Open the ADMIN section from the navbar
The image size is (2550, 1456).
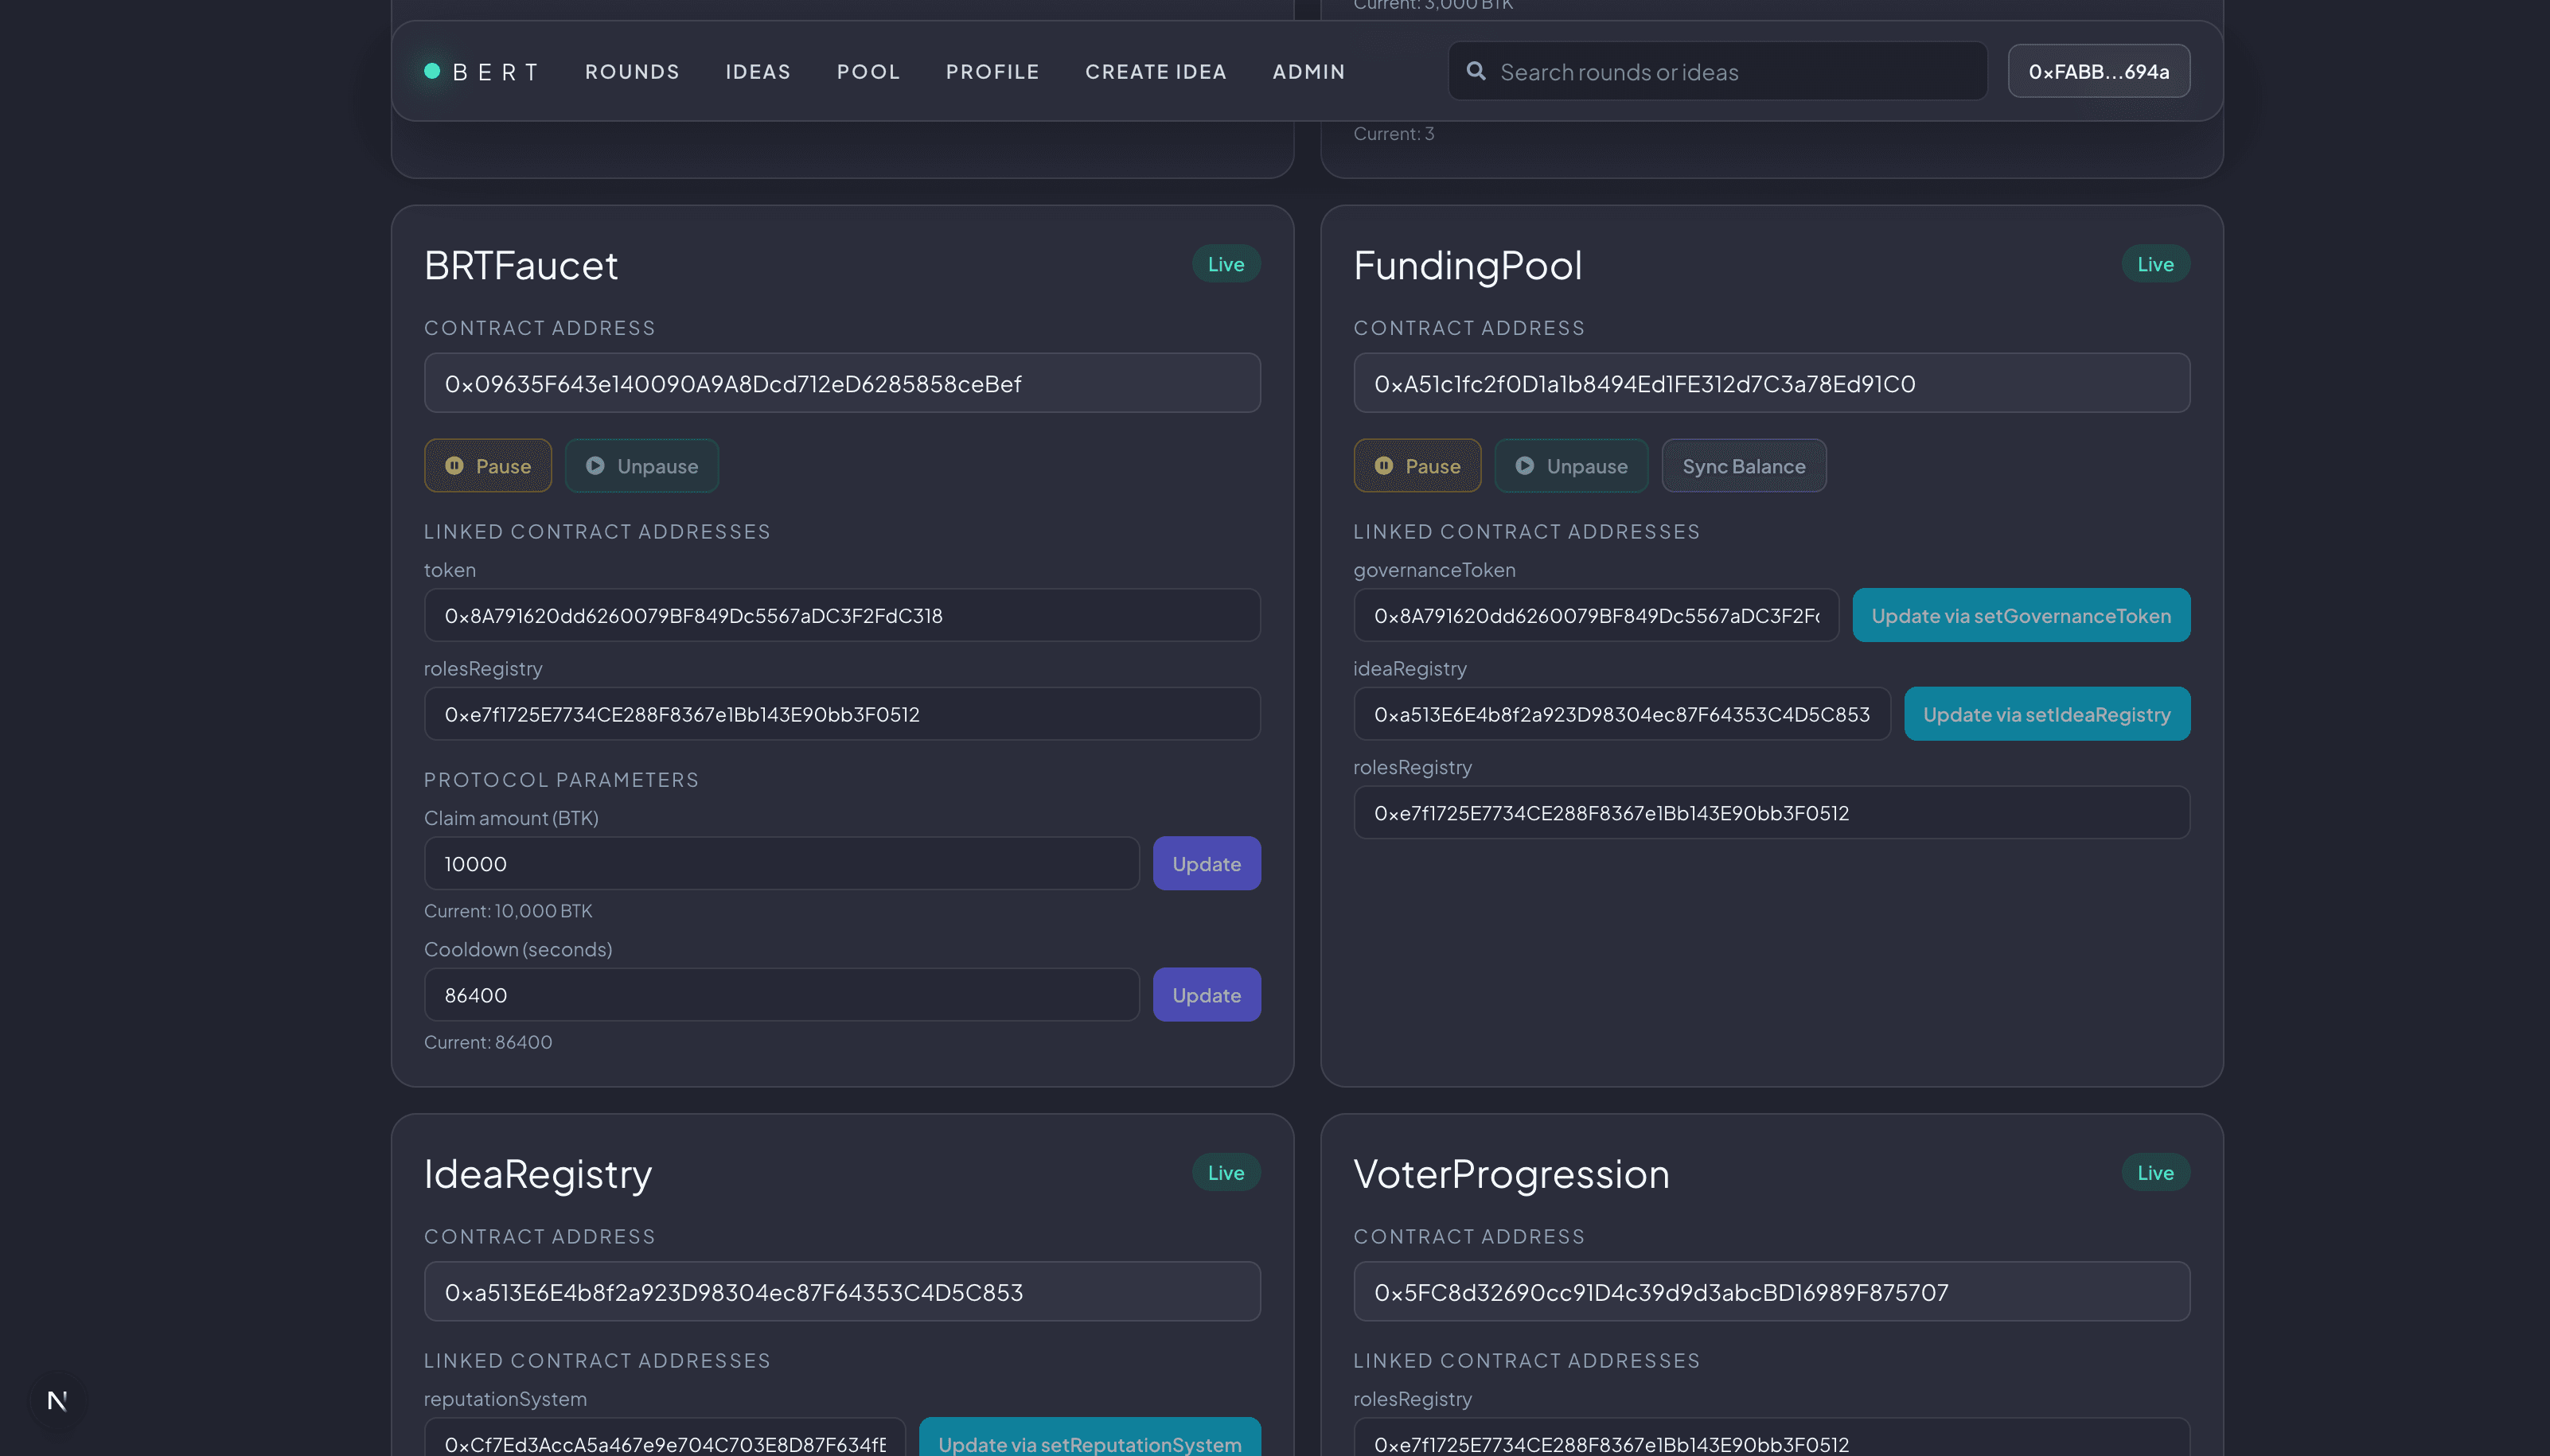tap(1308, 71)
